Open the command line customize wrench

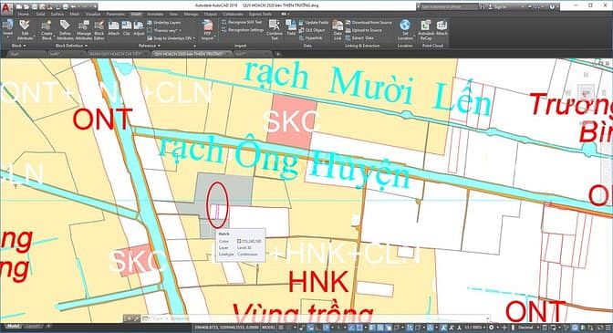pyautogui.click(x=136, y=318)
